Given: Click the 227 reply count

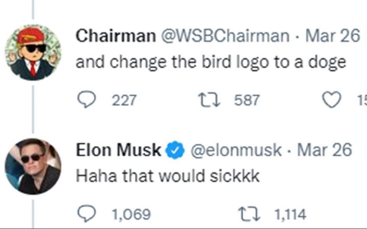Looking at the screenshot, I should (123, 100).
